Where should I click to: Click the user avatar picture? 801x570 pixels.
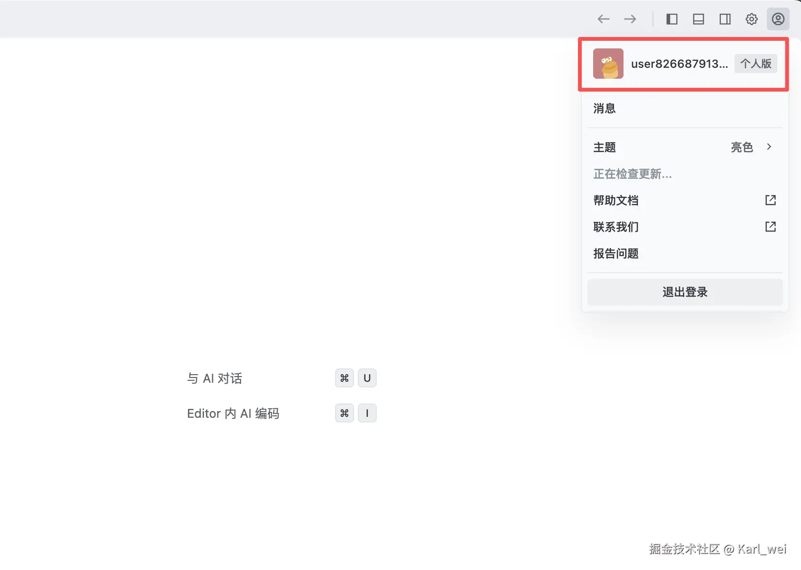pos(608,64)
